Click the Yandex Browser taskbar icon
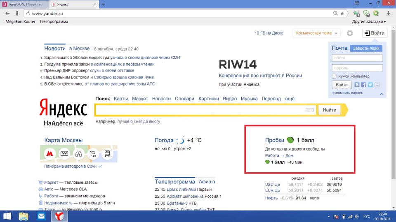 (59, 216)
